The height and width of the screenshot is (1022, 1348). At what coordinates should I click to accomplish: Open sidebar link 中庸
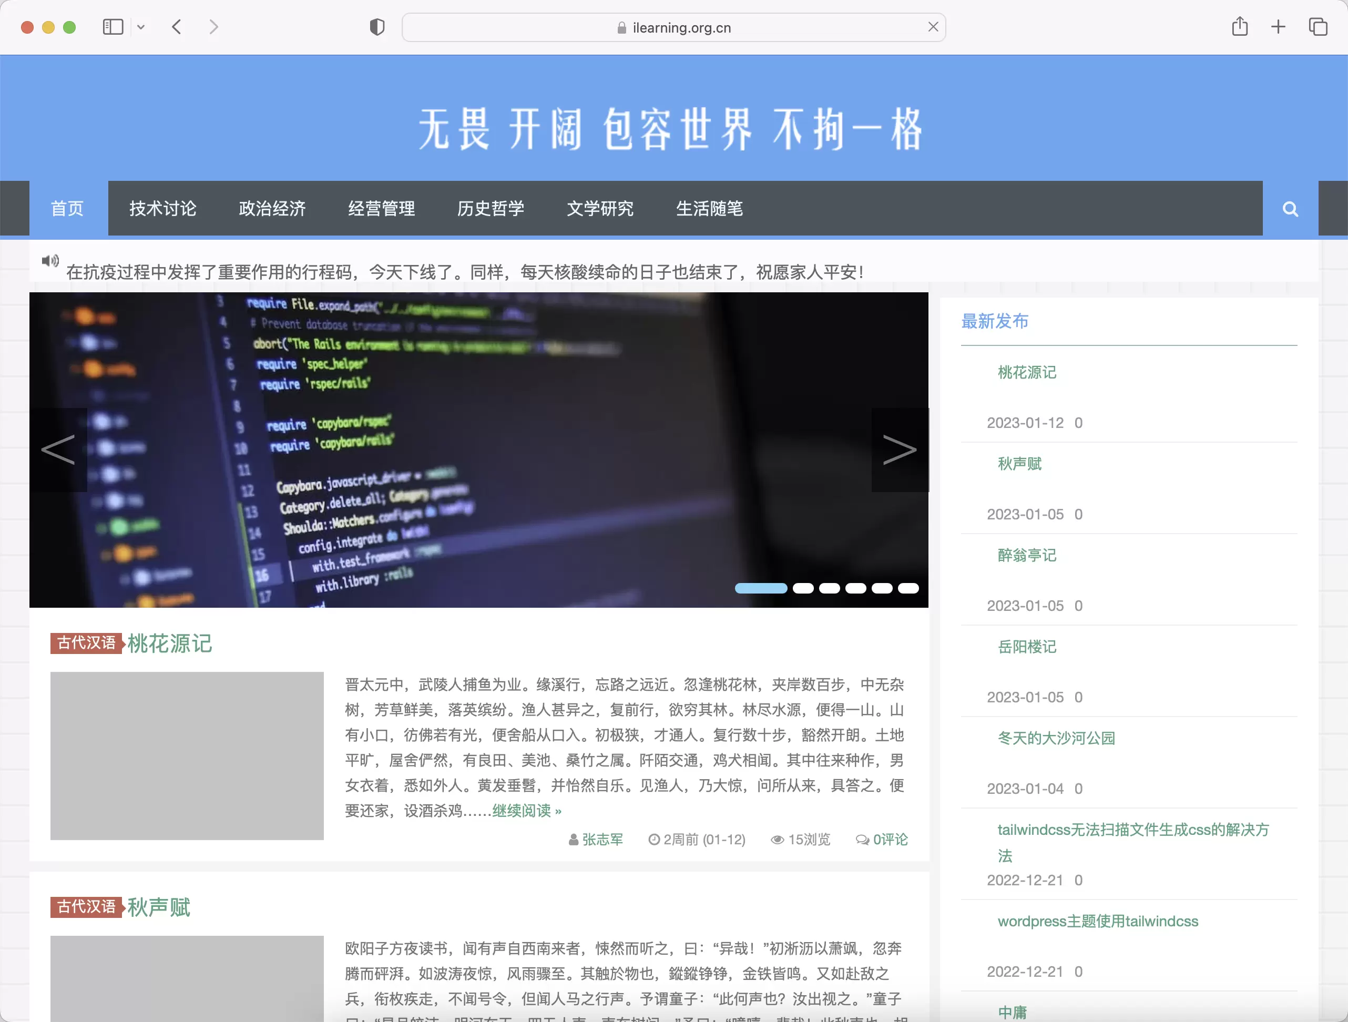point(1012,1012)
